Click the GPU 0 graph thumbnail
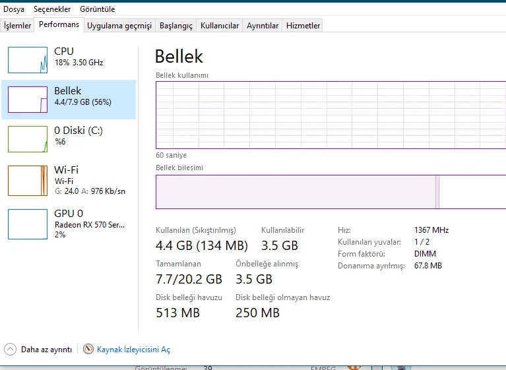506x370 pixels. point(28,224)
